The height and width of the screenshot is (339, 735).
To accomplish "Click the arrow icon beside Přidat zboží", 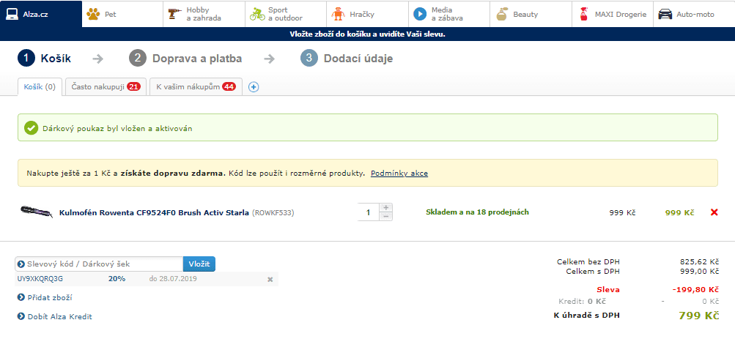I will tap(21, 297).
